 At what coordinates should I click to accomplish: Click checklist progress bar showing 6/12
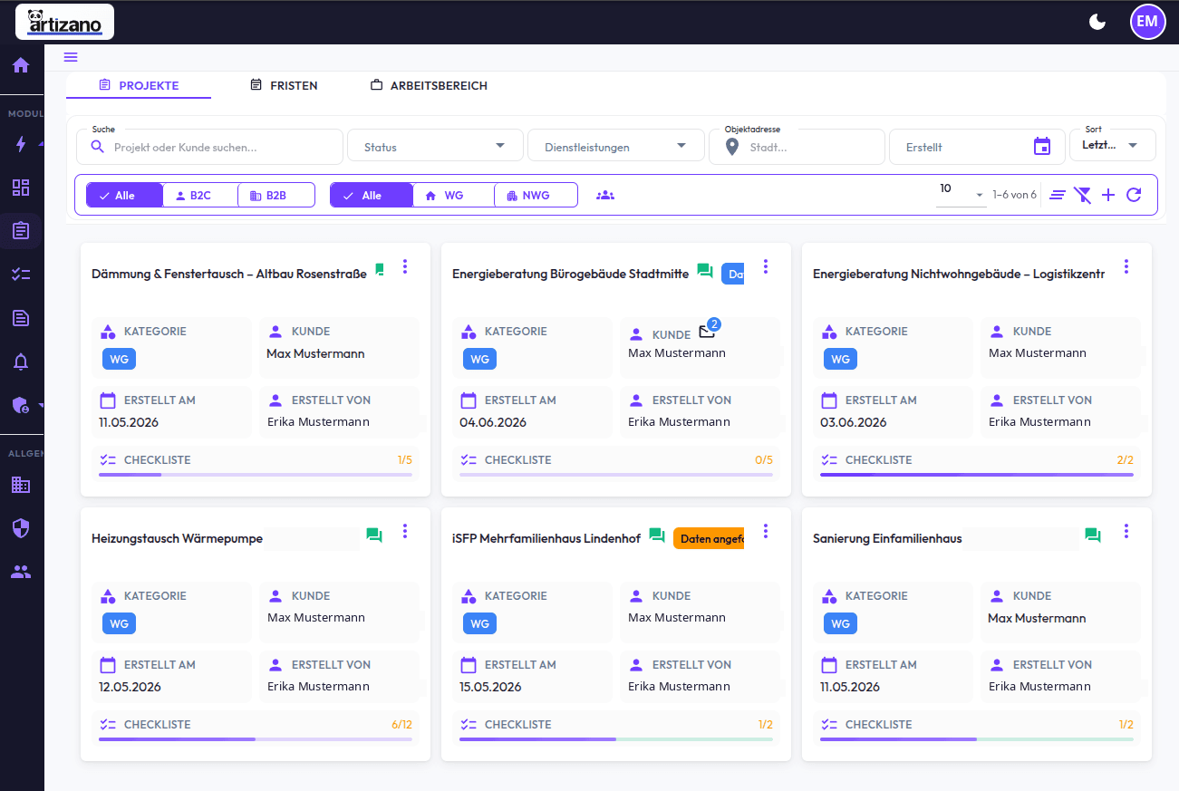256,738
